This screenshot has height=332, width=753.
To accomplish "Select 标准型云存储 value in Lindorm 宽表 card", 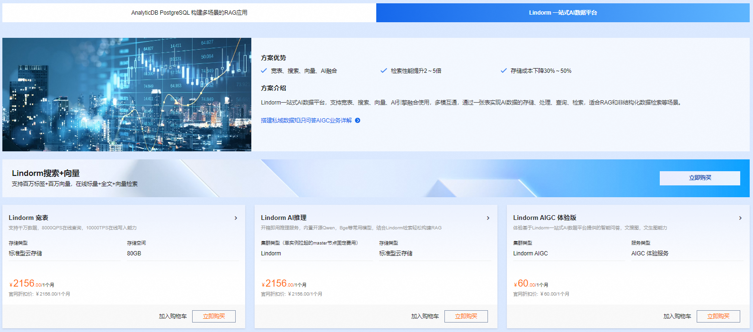I will pyautogui.click(x=25, y=253).
